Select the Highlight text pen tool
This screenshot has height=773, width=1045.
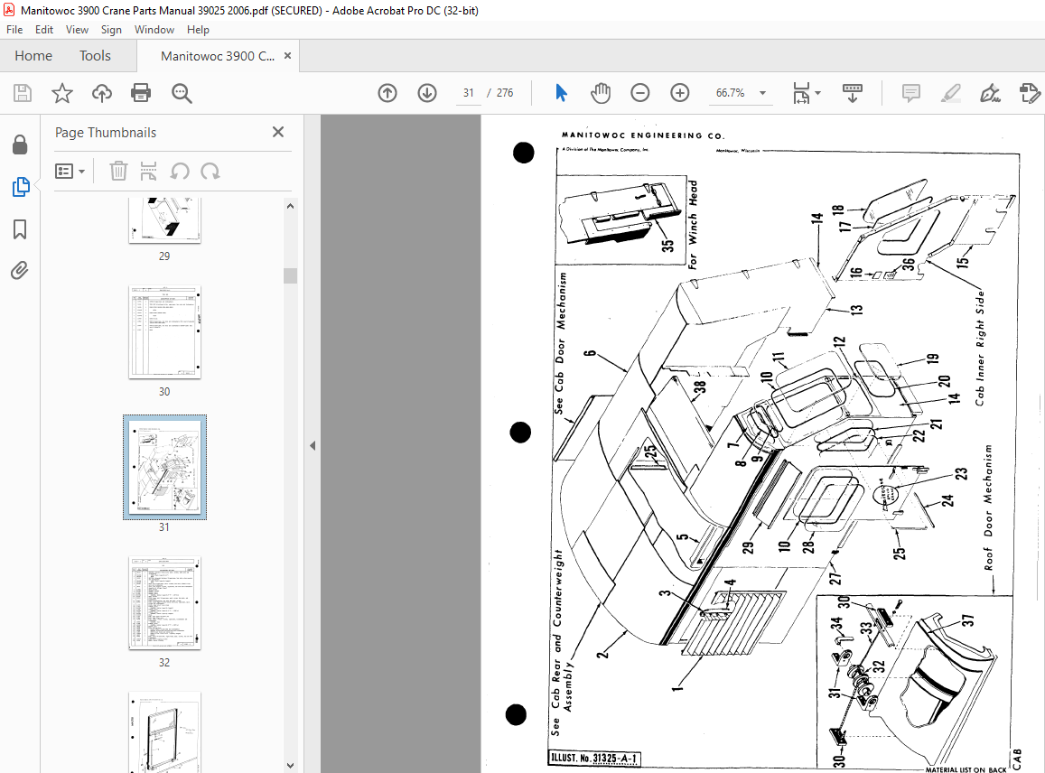(x=951, y=93)
